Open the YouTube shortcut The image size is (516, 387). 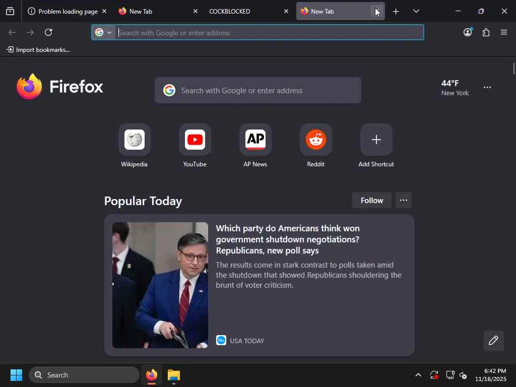coord(195,146)
